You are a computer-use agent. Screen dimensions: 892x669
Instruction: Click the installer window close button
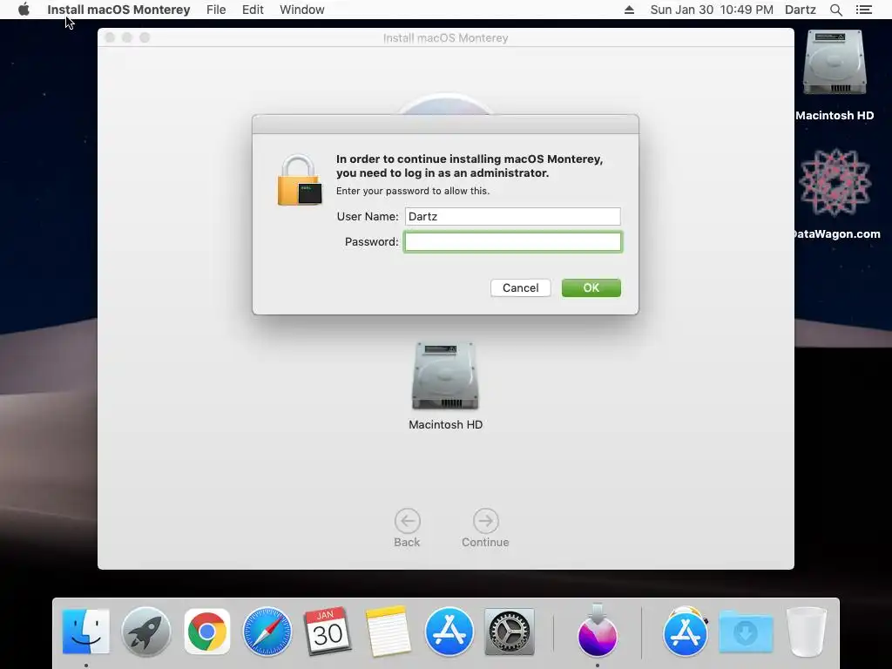[x=111, y=37]
